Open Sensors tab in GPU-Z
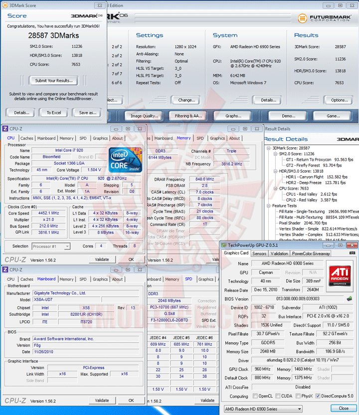 pyautogui.click(x=259, y=253)
